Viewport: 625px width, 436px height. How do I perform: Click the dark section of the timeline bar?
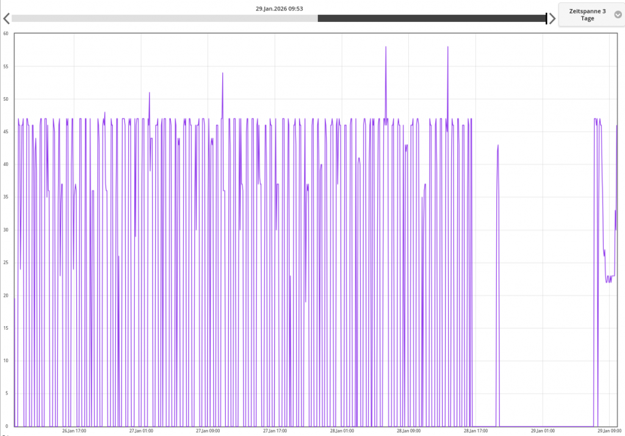[431, 18]
